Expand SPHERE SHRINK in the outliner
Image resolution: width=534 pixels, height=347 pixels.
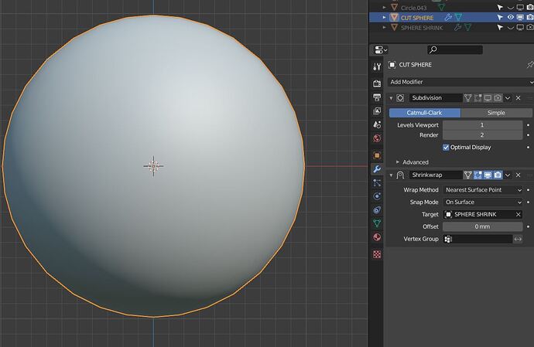(385, 28)
